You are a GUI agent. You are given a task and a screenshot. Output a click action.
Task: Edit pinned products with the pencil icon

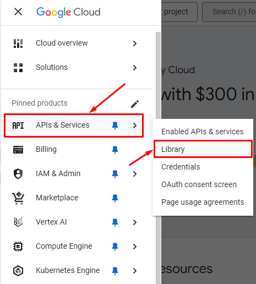pyautogui.click(x=135, y=104)
